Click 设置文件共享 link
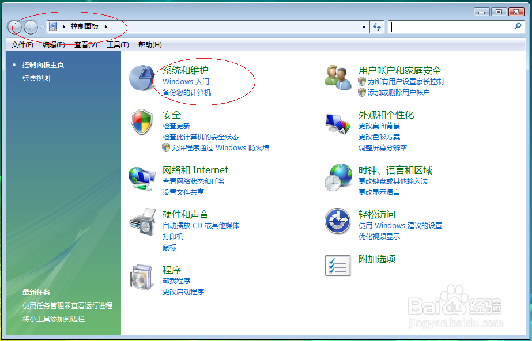 tap(183, 192)
